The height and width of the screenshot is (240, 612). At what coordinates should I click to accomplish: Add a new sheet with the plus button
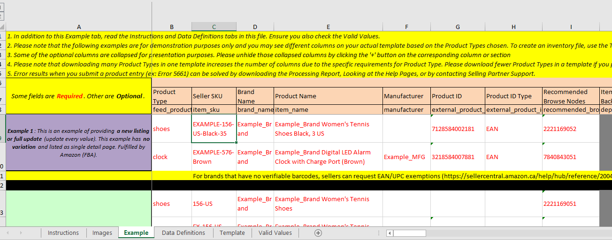coord(318,233)
